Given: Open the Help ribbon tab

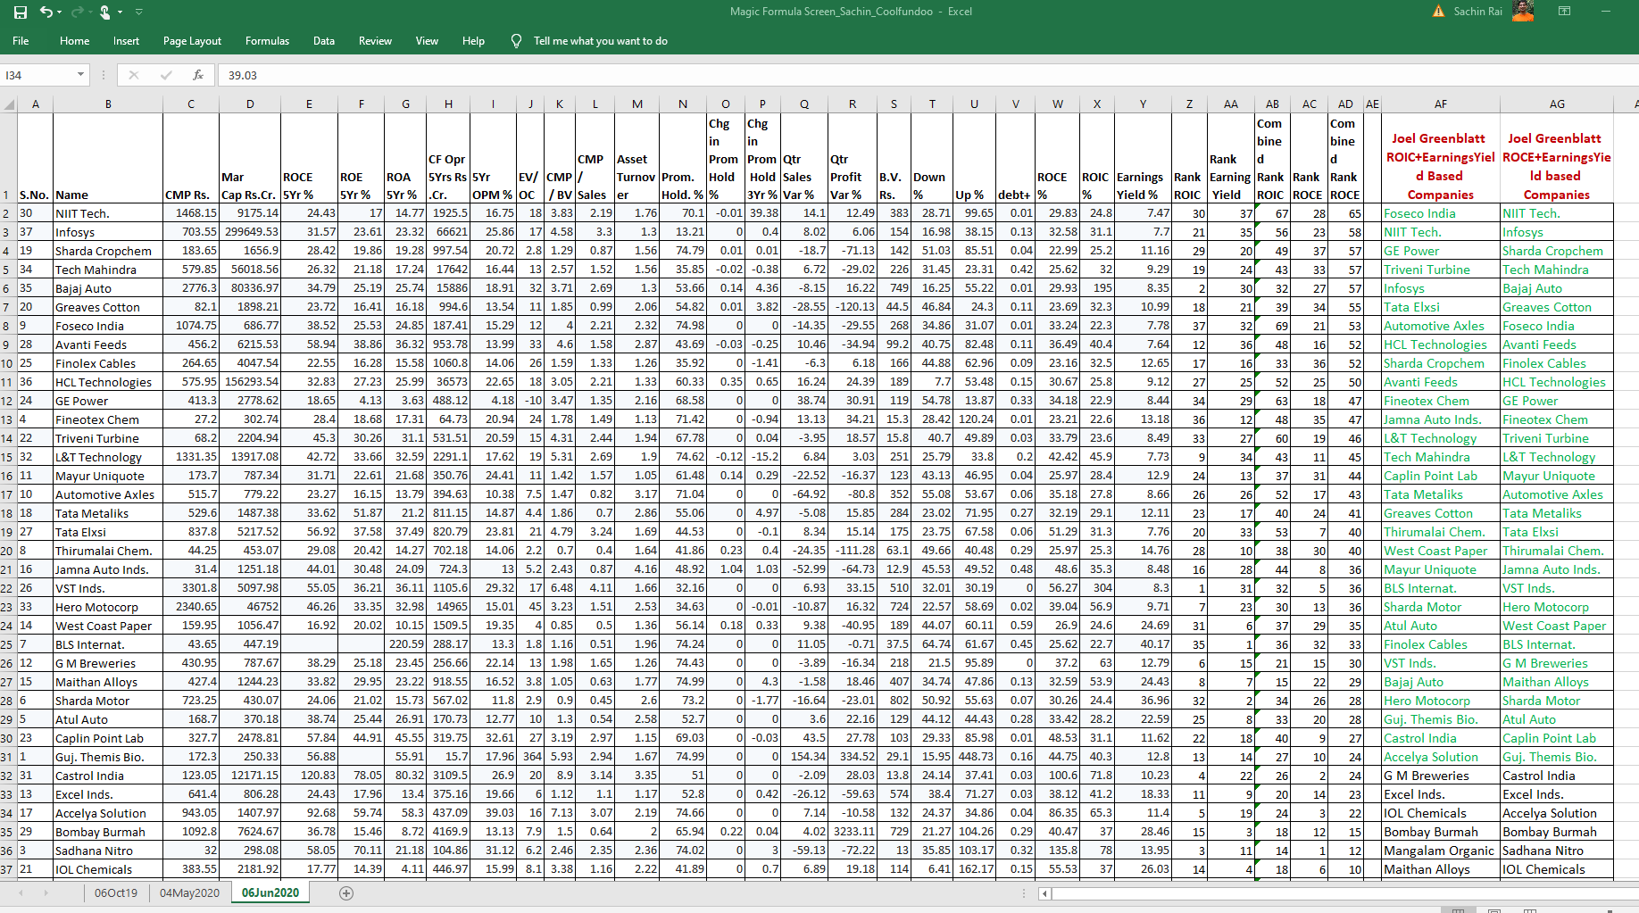Looking at the screenshot, I should 473,41.
